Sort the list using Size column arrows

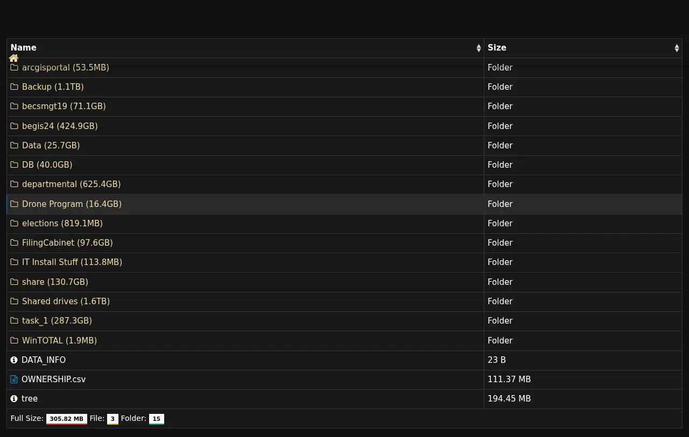pyautogui.click(x=677, y=48)
